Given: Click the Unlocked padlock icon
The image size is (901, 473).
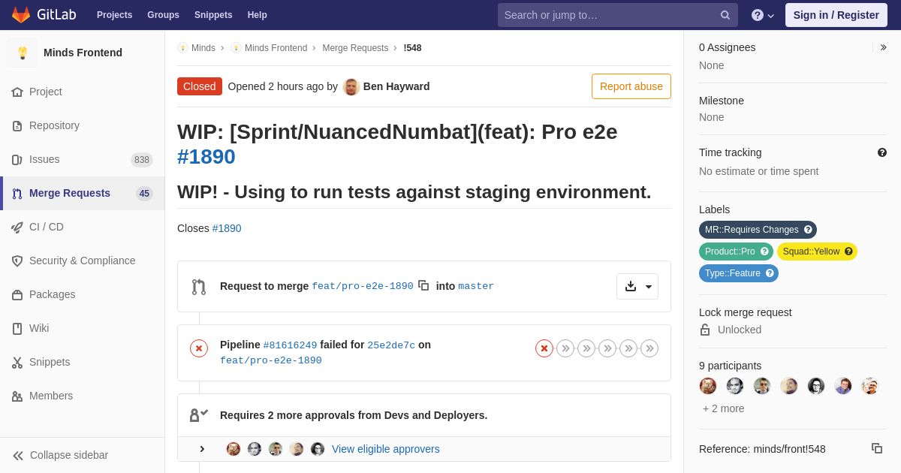Looking at the screenshot, I should pos(705,330).
